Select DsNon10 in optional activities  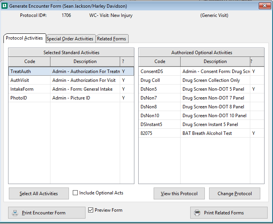tap(150, 116)
